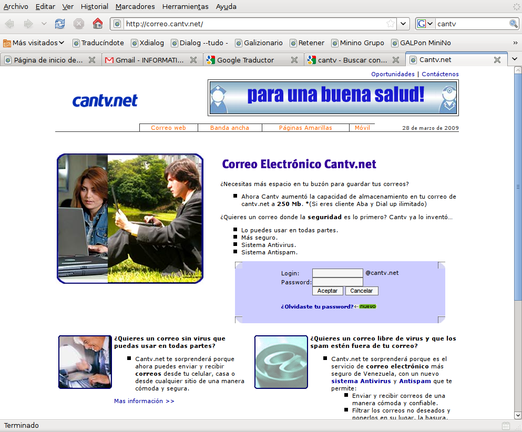Open the Más visitados bookmarks folder
The height and width of the screenshot is (432, 522).
34,43
